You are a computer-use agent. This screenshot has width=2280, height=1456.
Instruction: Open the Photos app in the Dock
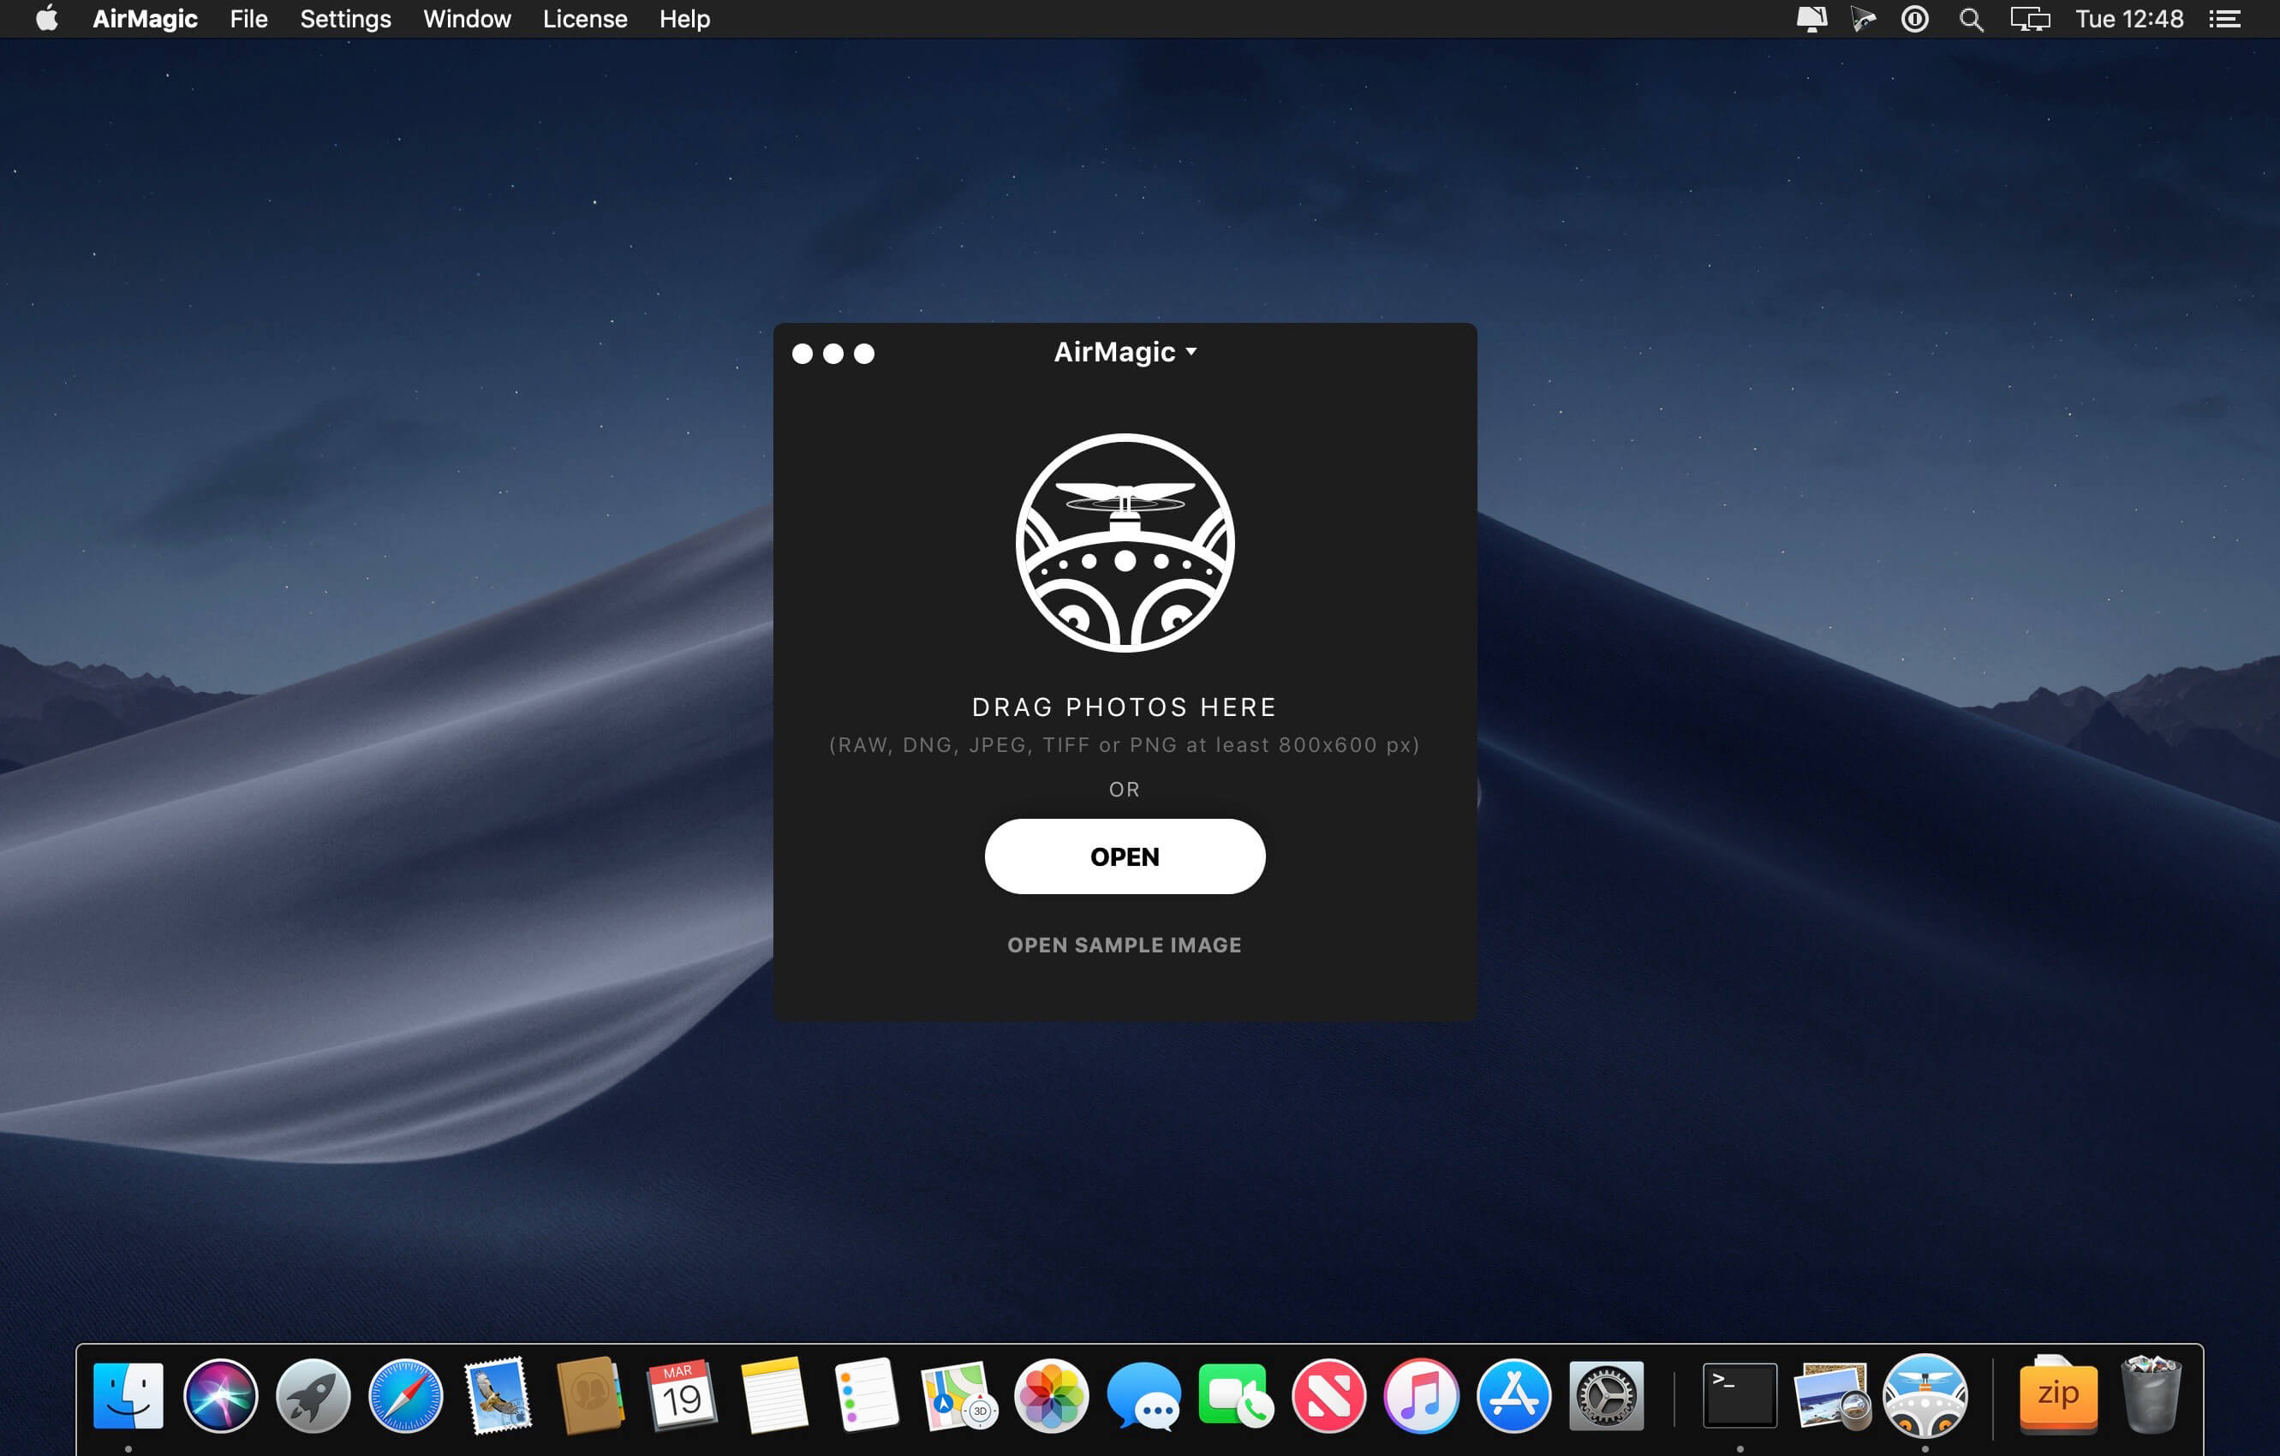click(x=1050, y=1394)
